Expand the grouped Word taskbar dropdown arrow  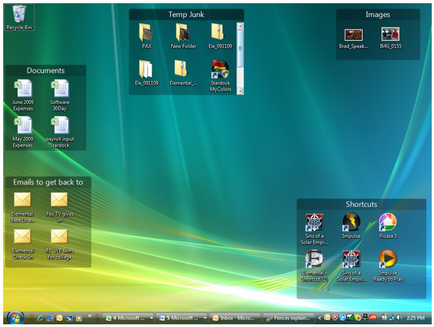(205, 318)
